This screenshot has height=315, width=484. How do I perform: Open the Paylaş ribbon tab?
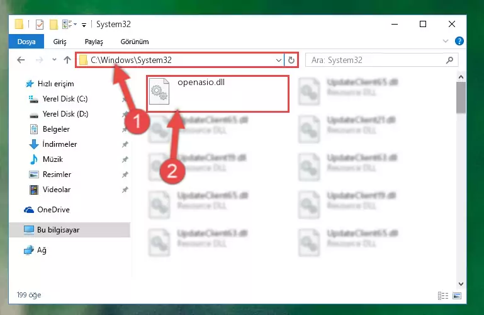pos(94,42)
